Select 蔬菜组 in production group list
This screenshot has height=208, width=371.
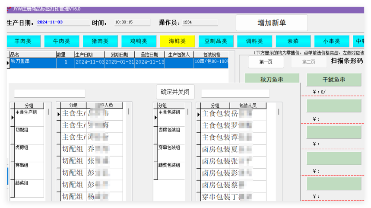[x=29, y=189]
